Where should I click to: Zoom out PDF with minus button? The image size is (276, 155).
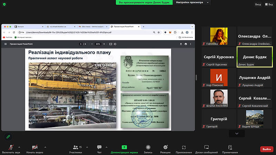point(92,44)
